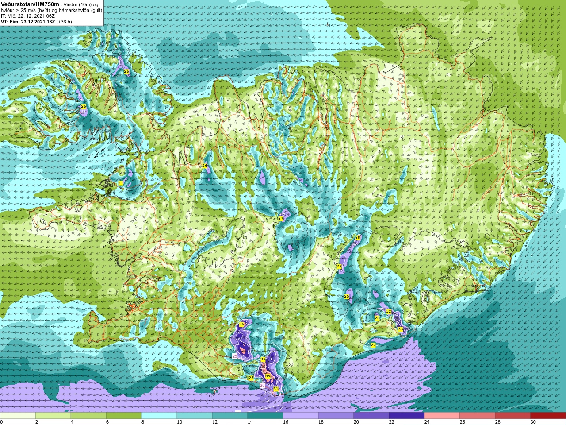Click the '16' tick label on the legend
Viewport: 566px width, 425px height.
coord(286,422)
